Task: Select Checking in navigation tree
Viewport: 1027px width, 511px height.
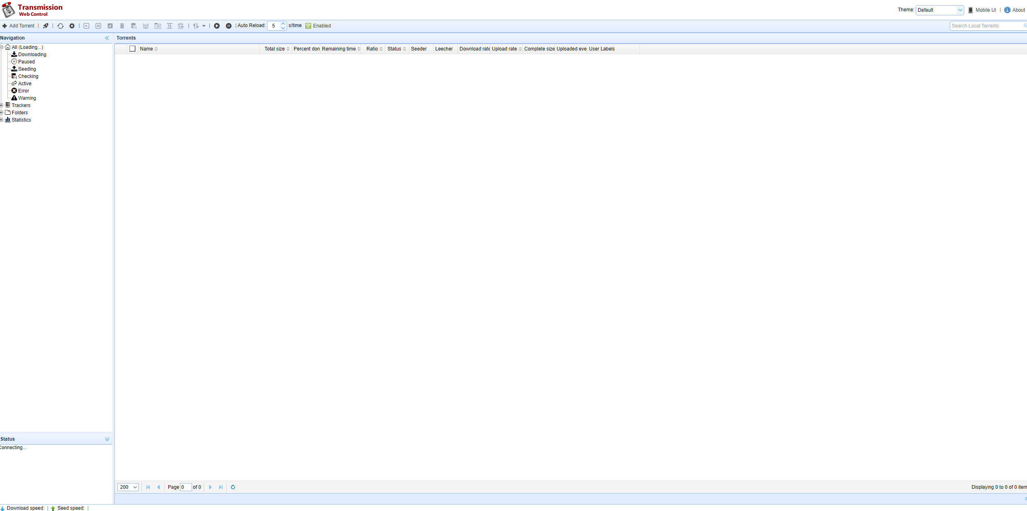Action: [28, 76]
